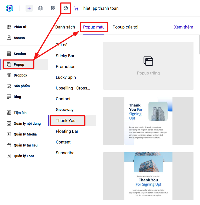Switch to Danh sách tab
The image size is (200, 205).
click(65, 27)
